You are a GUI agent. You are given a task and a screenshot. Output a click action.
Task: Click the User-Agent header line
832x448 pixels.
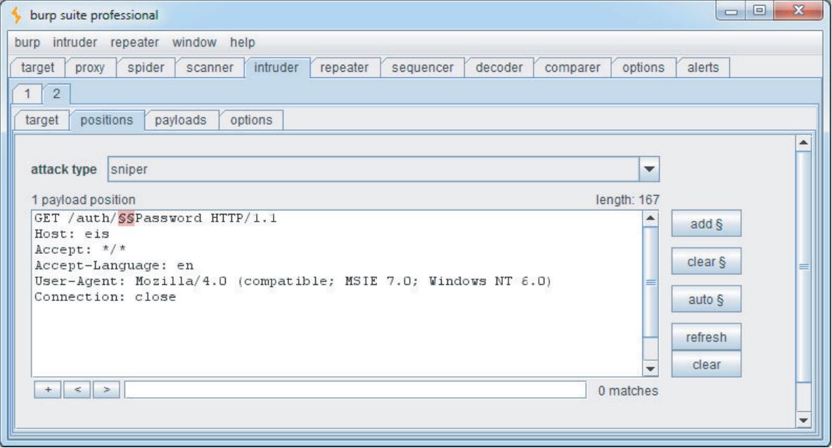click(293, 281)
